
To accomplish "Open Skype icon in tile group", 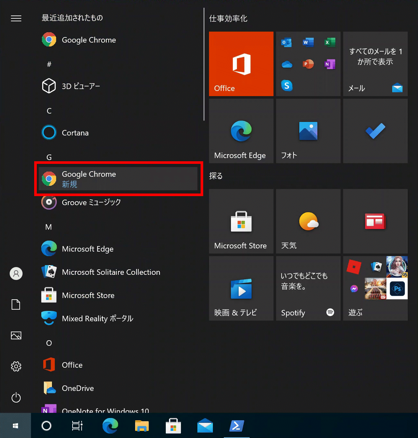I will (287, 85).
